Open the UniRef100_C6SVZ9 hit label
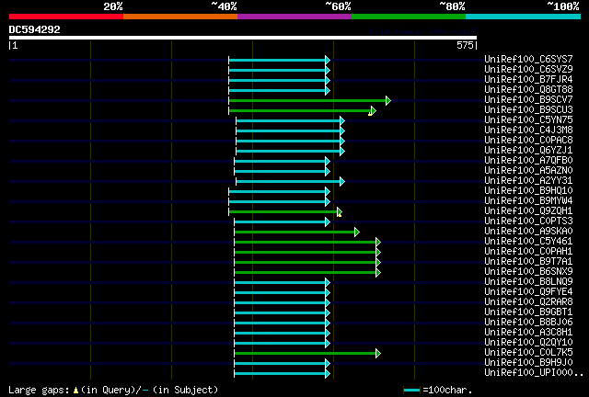 [x=528, y=70]
